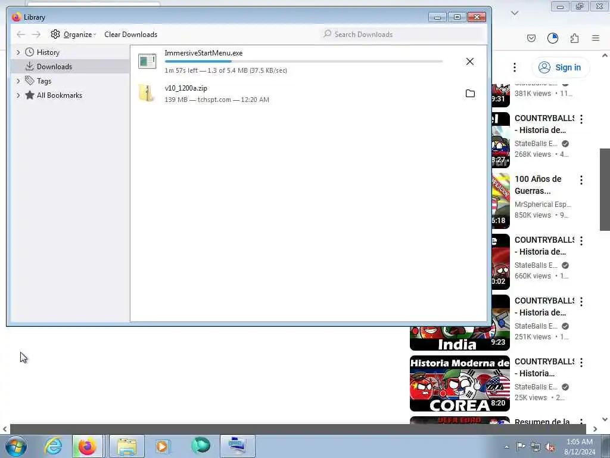Screen dimensions: 610x458
Task: Click the 1m 57s left status text
Action: (226, 70)
